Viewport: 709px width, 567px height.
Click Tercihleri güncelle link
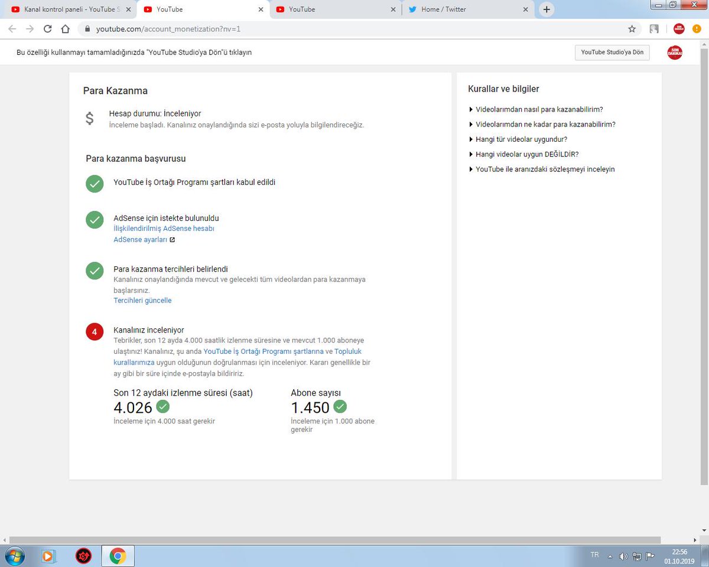tap(142, 301)
